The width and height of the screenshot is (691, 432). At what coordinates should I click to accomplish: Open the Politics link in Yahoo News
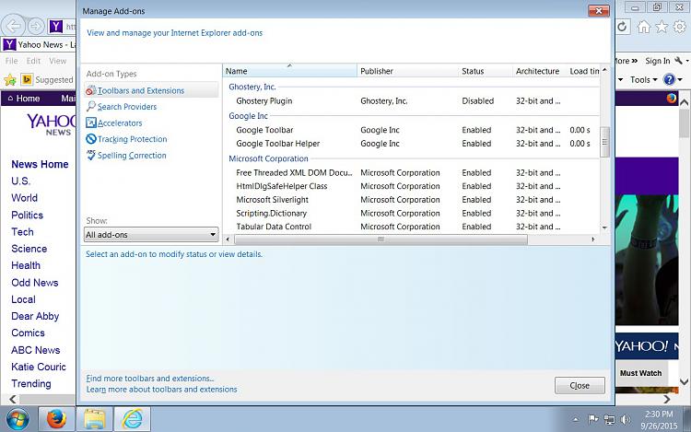(x=28, y=215)
